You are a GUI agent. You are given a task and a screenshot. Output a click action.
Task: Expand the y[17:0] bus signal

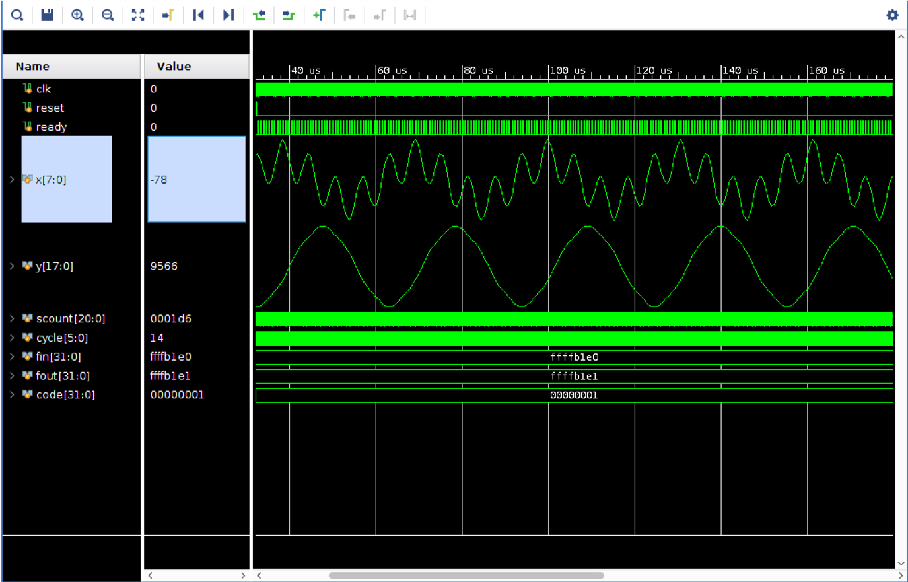12,266
